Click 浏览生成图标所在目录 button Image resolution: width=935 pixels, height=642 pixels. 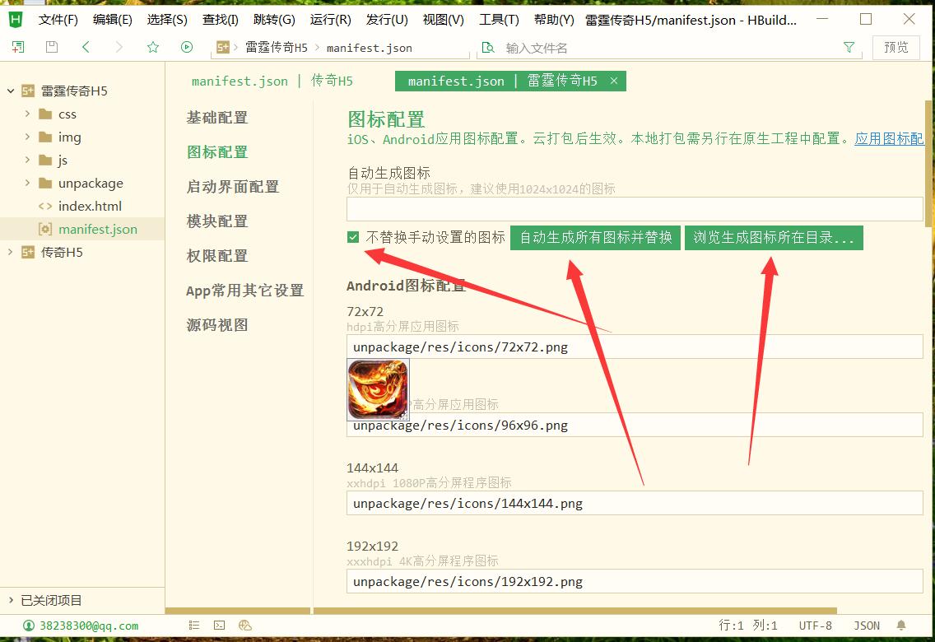pyautogui.click(x=774, y=238)
